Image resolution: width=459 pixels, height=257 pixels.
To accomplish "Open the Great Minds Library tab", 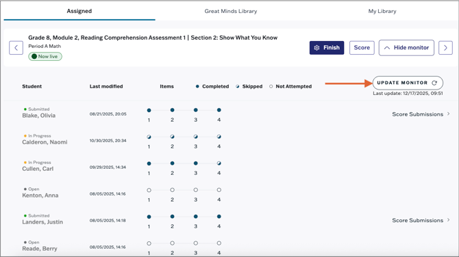I will click(231, 11).
